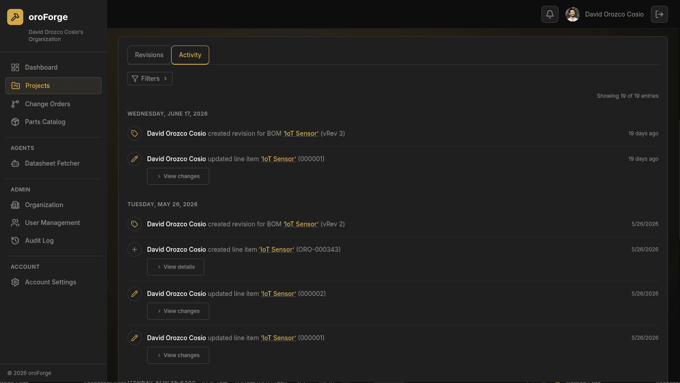680x383 pixels.
Task: Expand View changes for item 000002
Action: [178, 311]
